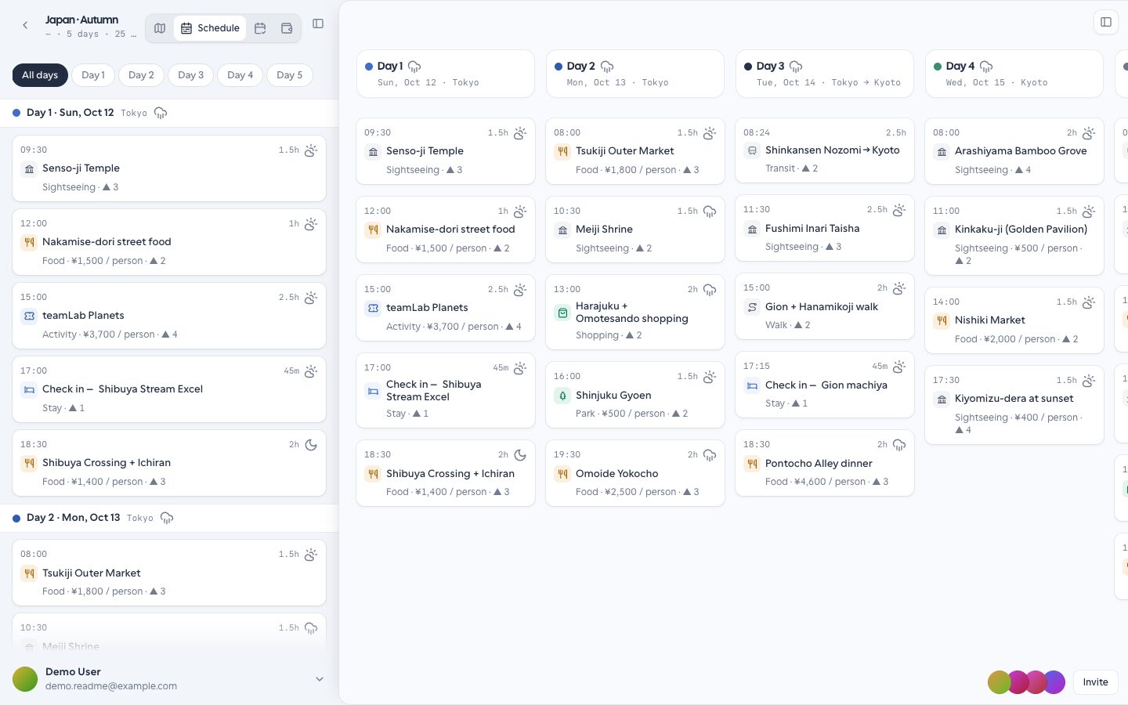Image resolution: width=1128 pixels, height=705 pixels.
Task: Click the sidebar 'Day 2 · Mon, Oct 13' heading
Action: point(73,518)
